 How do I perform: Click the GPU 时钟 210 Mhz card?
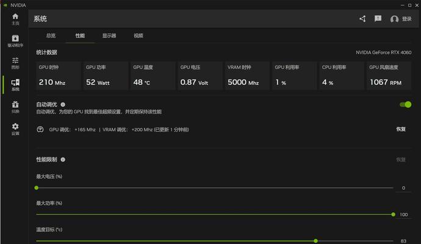pos(58,76)
